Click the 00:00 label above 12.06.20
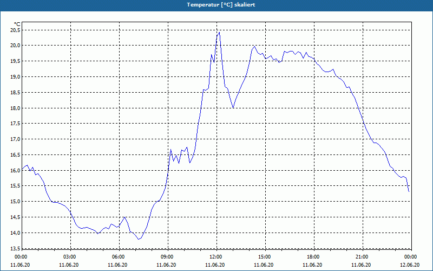The width and height of the screenshot is (433, 271). pyautogui.click(x=411, y=257)
